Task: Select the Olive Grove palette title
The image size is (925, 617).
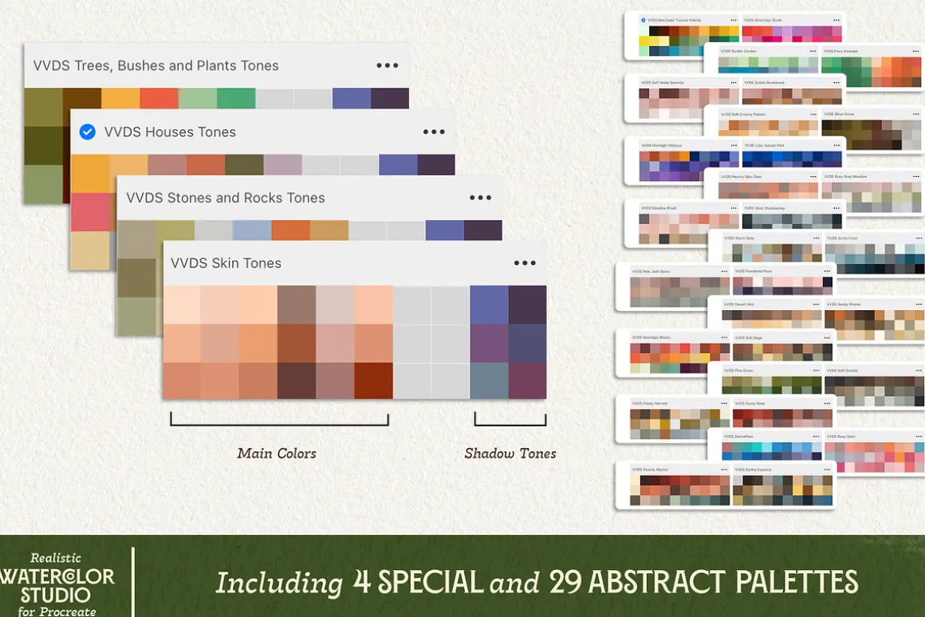Action: coord(838,114)
